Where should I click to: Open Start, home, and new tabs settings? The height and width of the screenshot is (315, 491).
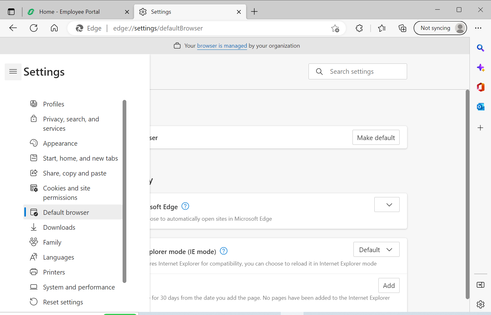(x=73, y=158)
